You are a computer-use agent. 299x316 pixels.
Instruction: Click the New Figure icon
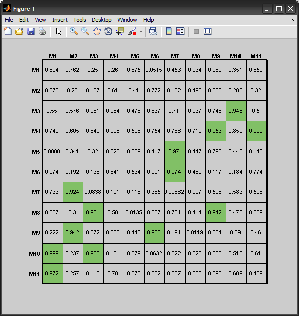(x=8, y=31)
